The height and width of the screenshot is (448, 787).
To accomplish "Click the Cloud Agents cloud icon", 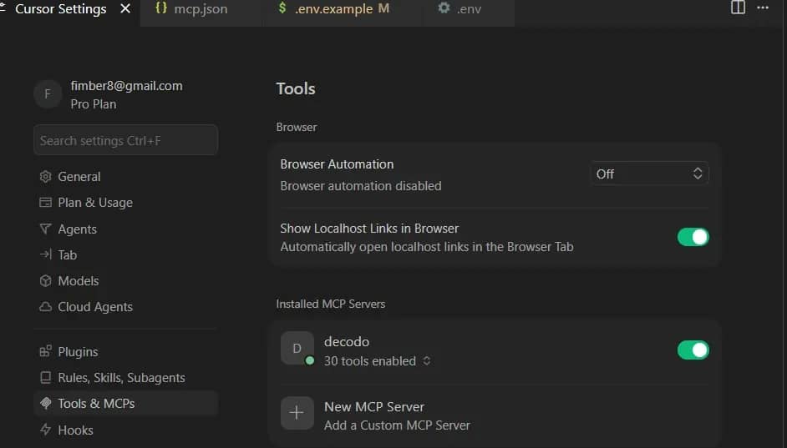I will (x=46, y=307).
